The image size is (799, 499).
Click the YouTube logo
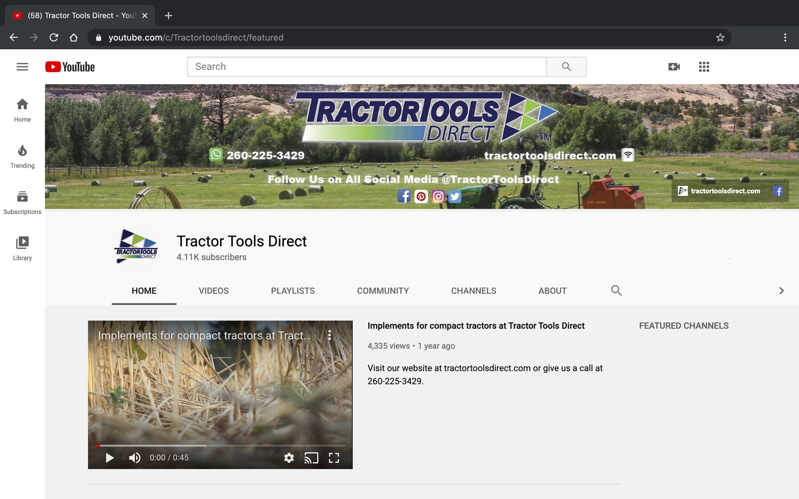[x=70, y=67]
